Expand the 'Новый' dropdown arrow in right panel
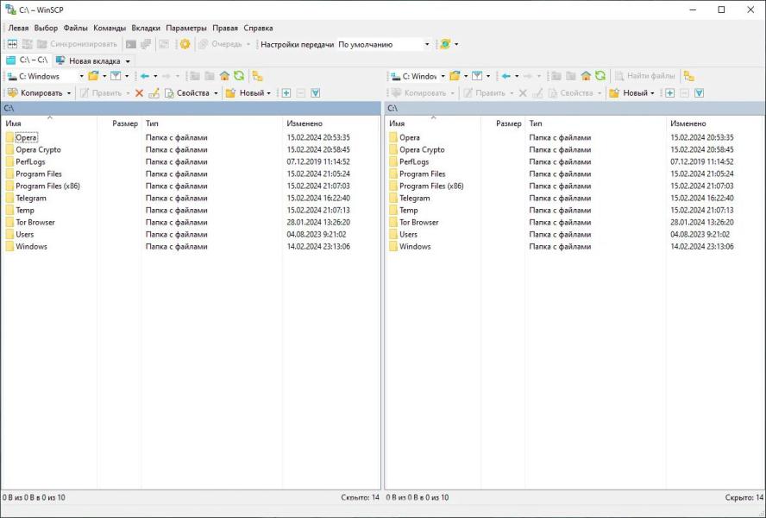 (x=652, y=93)
